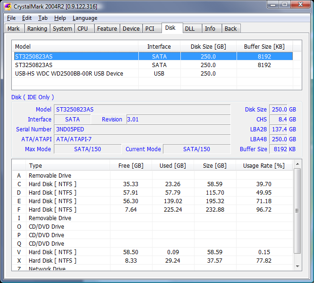Select drive F Hard Disk row
The width and height of the screenshot is (314, 283).
point(153,209)
